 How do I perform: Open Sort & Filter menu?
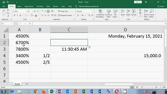click(x=146, y=14)
